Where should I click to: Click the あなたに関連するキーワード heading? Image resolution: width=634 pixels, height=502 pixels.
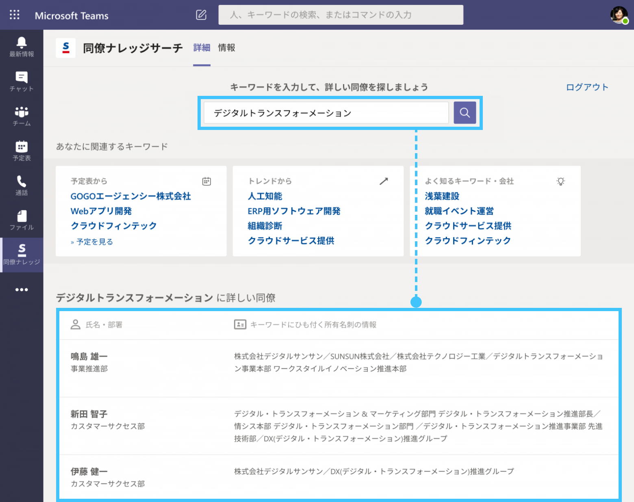coord(112,147)
